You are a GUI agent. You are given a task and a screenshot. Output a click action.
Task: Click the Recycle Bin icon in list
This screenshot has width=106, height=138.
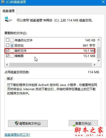tap(12, 45)
